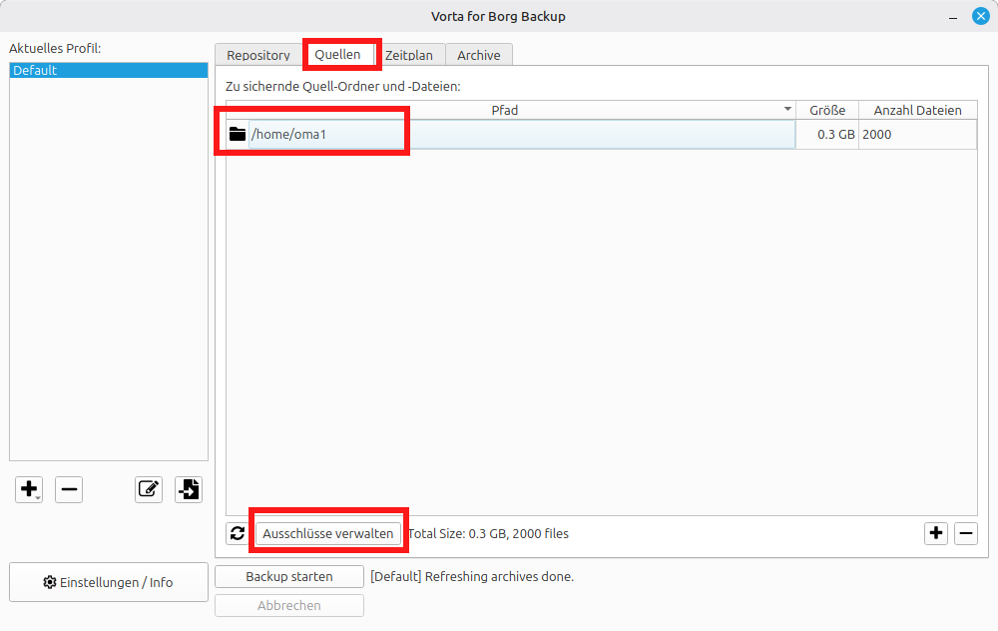Click the 0.3 GB size cell
Viewport: 998px width, 631px height.
[827, 135]
